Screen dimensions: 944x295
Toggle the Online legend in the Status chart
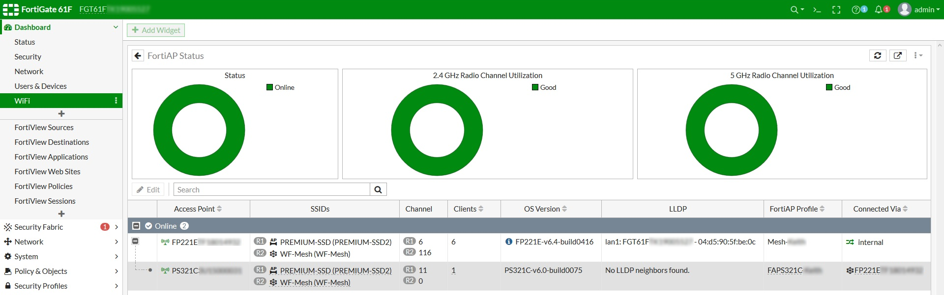coord(280,87)
